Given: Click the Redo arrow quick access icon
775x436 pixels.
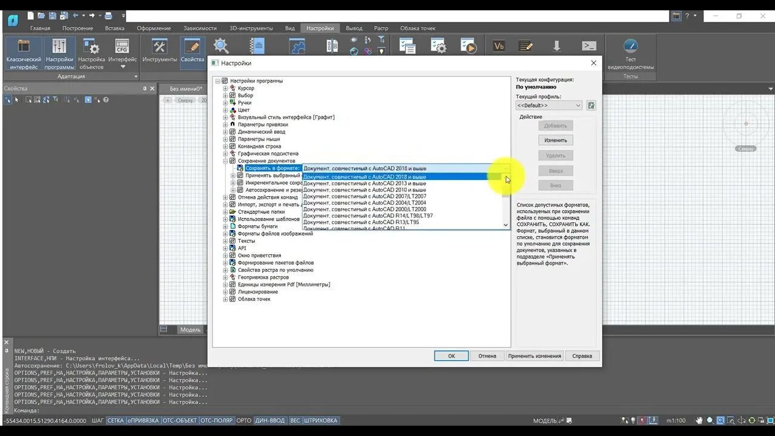Looking at the screenshot, I should [x=92, y=16].
